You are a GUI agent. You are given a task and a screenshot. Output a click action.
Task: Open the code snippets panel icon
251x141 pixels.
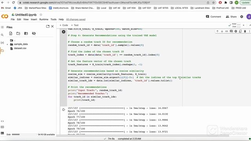[2, 121]
